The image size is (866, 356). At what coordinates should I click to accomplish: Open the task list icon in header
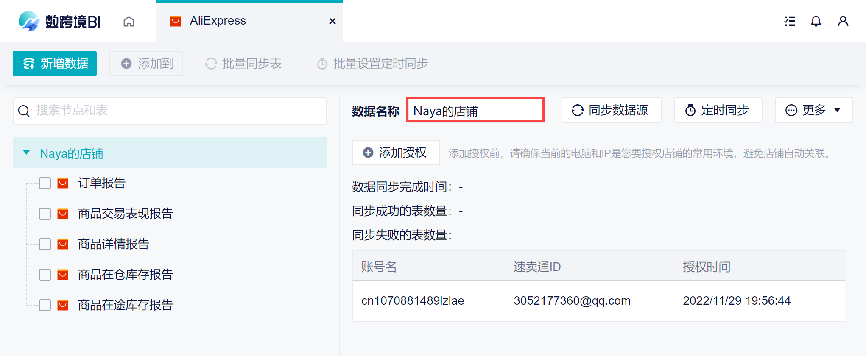790,21
